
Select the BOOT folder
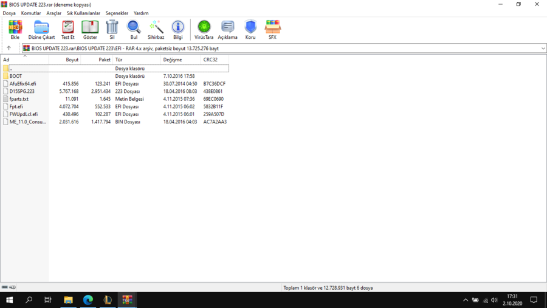pos(115,76)
